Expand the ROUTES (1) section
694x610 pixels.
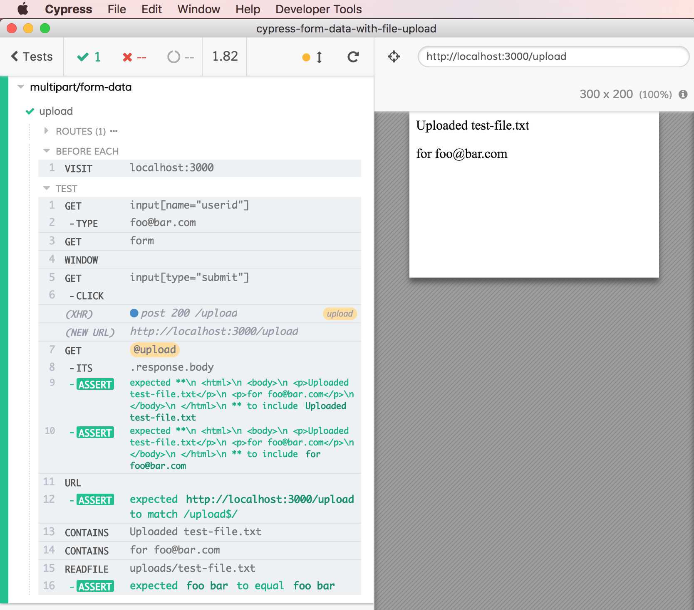[81, 131]
